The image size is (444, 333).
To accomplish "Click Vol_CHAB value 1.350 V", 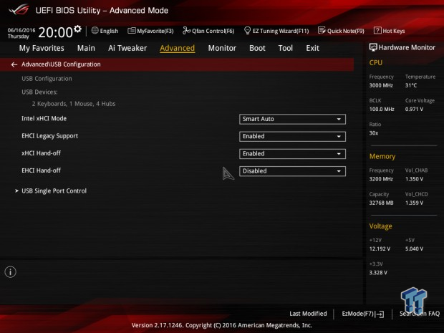I will click(x=414, y=179).
